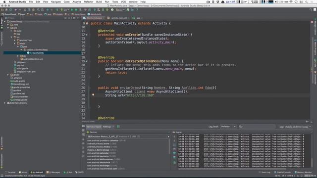317x178 pixels.
Task: Open the Gradle Console button
Action: tap(282, 173)
